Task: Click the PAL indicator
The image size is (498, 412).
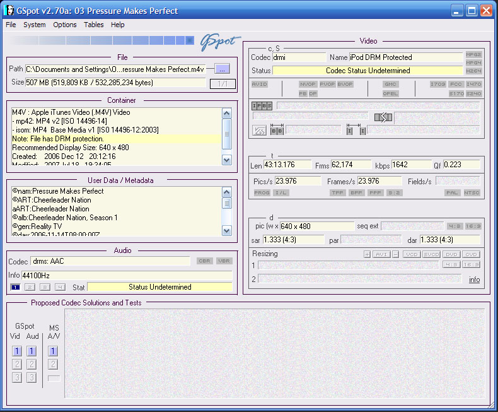Action: click(x=452, y=193)
